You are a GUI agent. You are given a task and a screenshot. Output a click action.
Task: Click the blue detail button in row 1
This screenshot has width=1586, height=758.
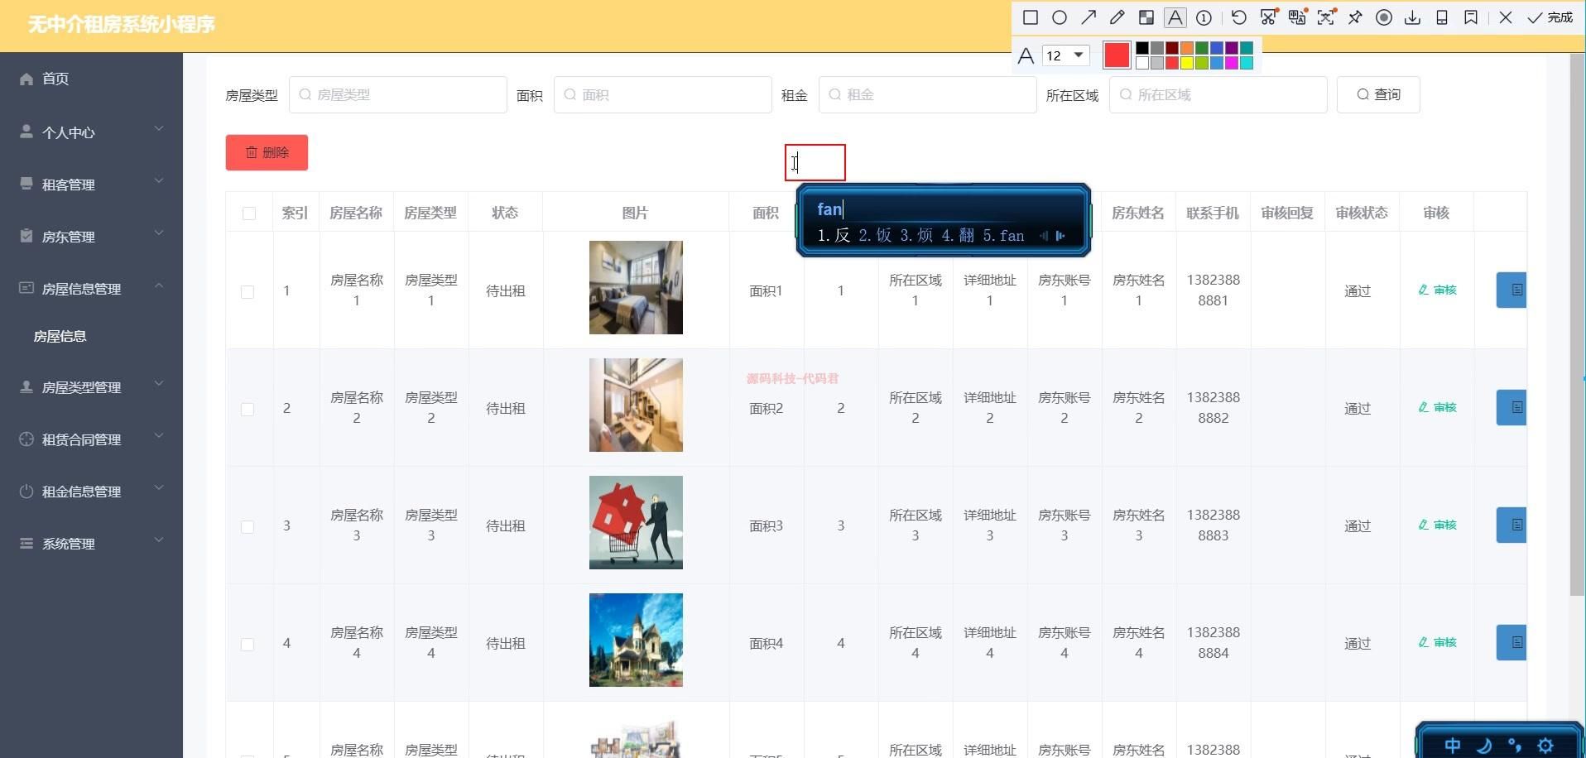click(1512, 290)
